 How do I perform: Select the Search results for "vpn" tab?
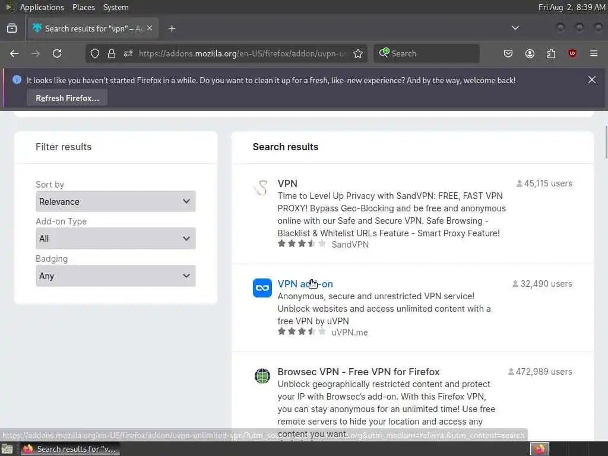[x=93, y=28]
